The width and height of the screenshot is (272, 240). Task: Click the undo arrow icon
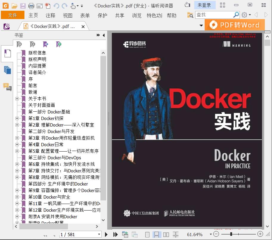[56, 6]
